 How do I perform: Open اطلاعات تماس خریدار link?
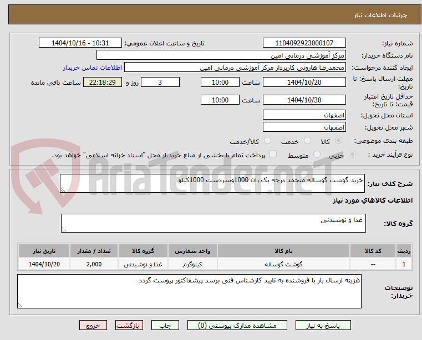93,68
